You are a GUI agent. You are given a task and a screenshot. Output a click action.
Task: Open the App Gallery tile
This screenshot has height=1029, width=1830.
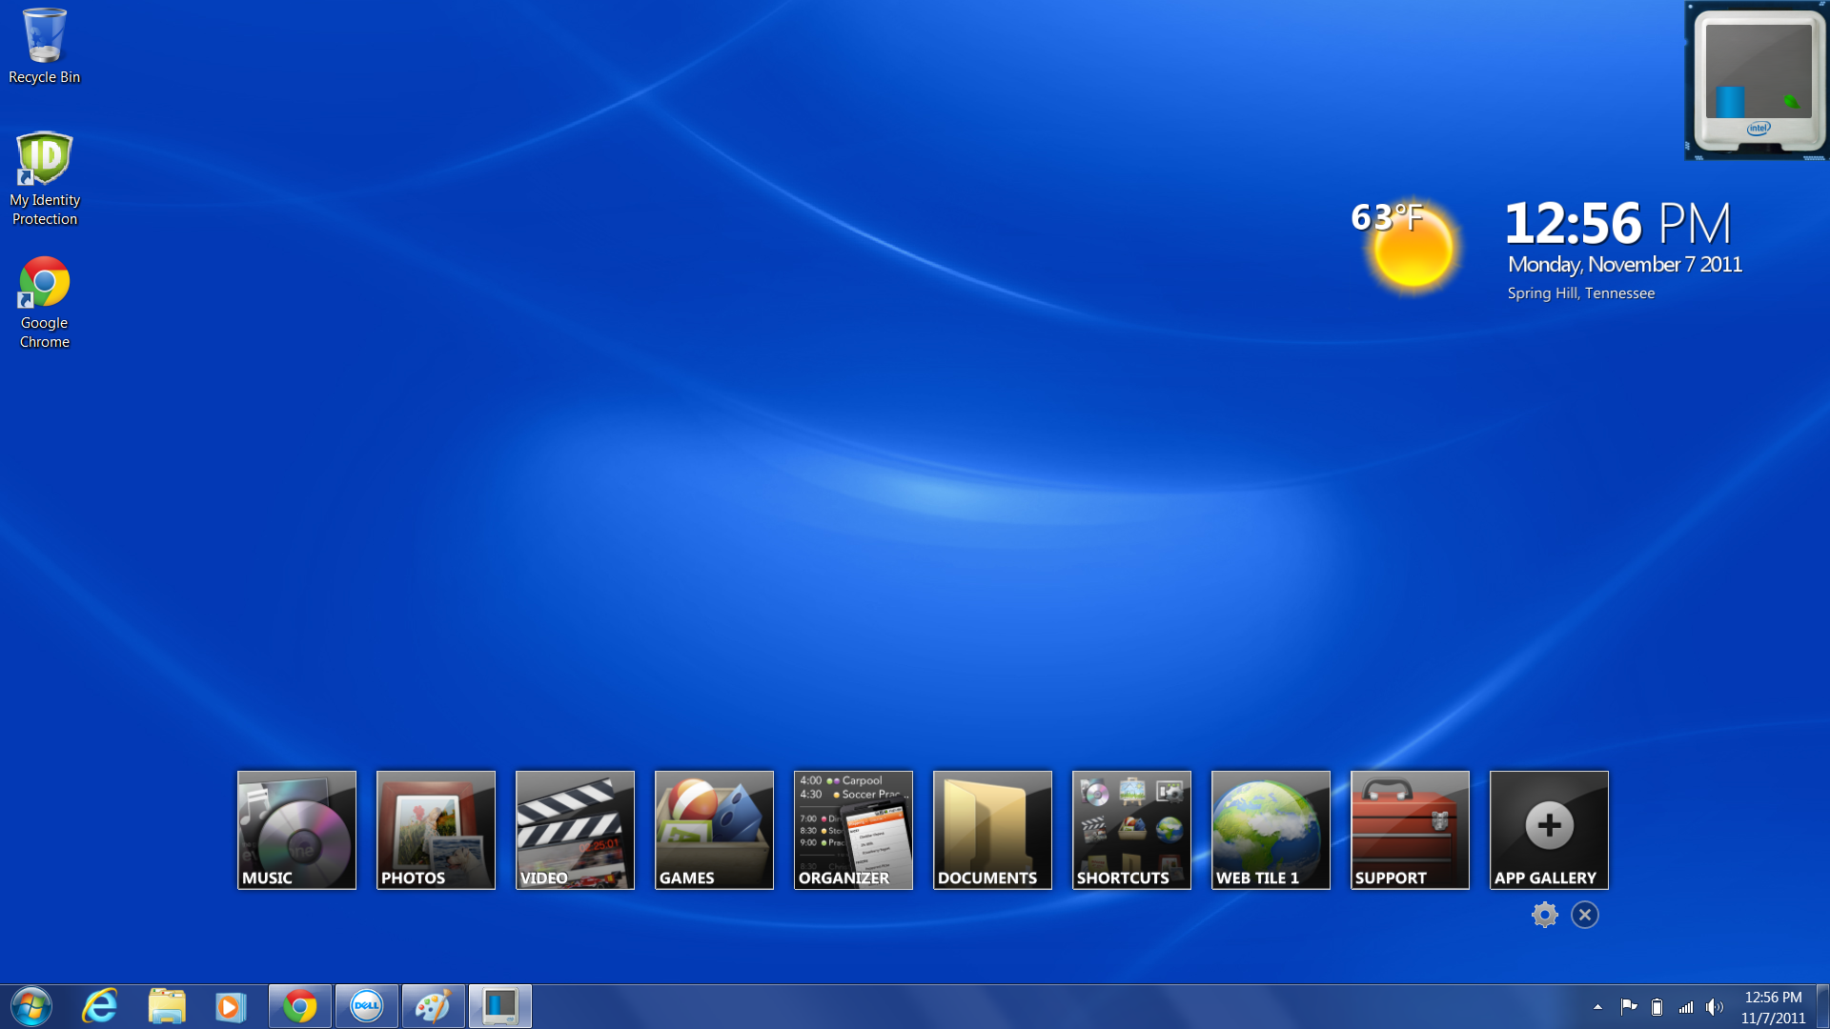(1549, 830)
